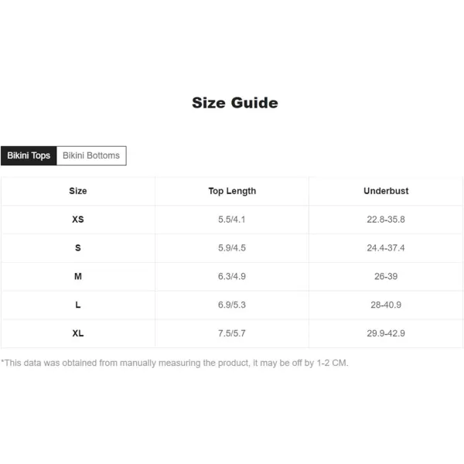Select the Bikini Tops tab
Image resolution: width=464 pixels, height=464 pixels.
click(29, 155)
